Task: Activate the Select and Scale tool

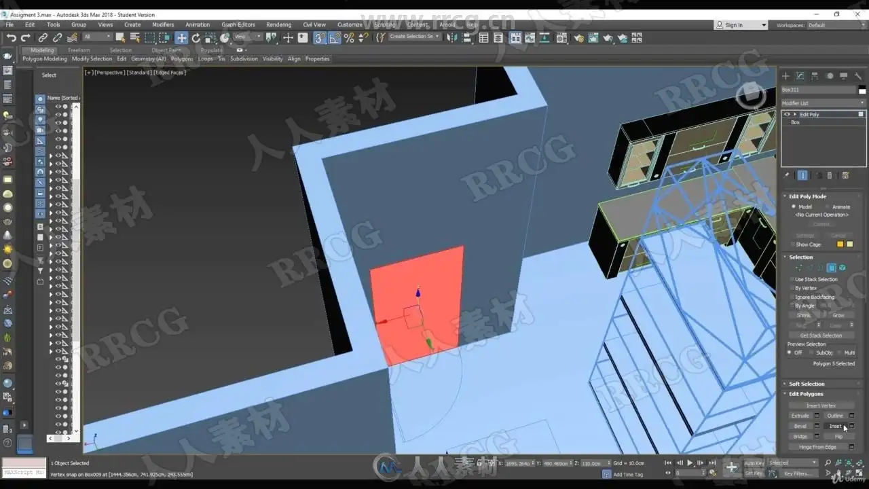Action: [210, 38]
